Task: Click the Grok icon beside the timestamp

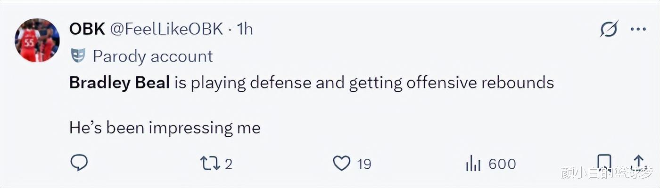Action: pos(609,30)
